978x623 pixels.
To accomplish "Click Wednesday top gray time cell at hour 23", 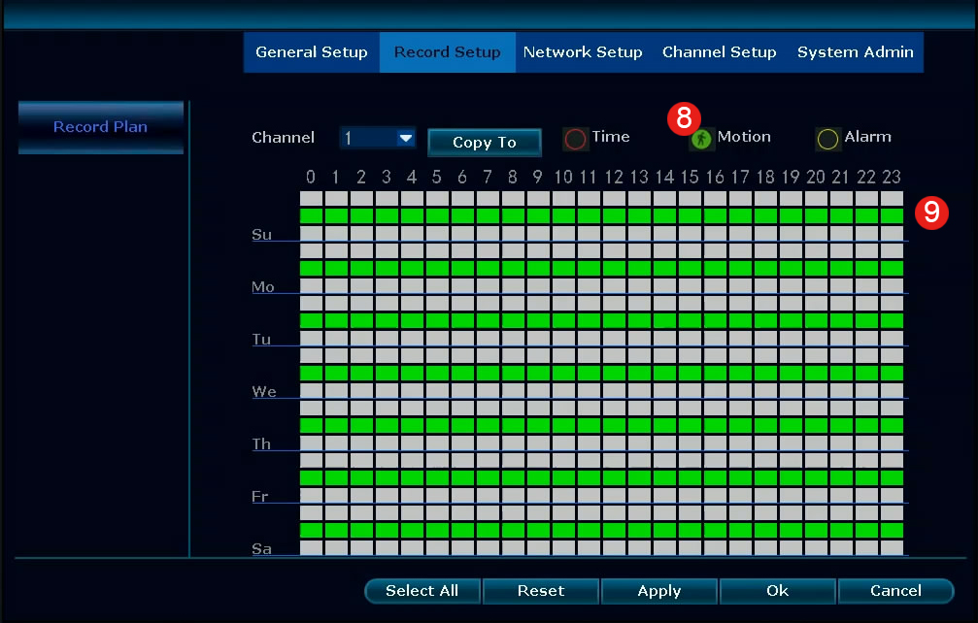I will point(892,356).
